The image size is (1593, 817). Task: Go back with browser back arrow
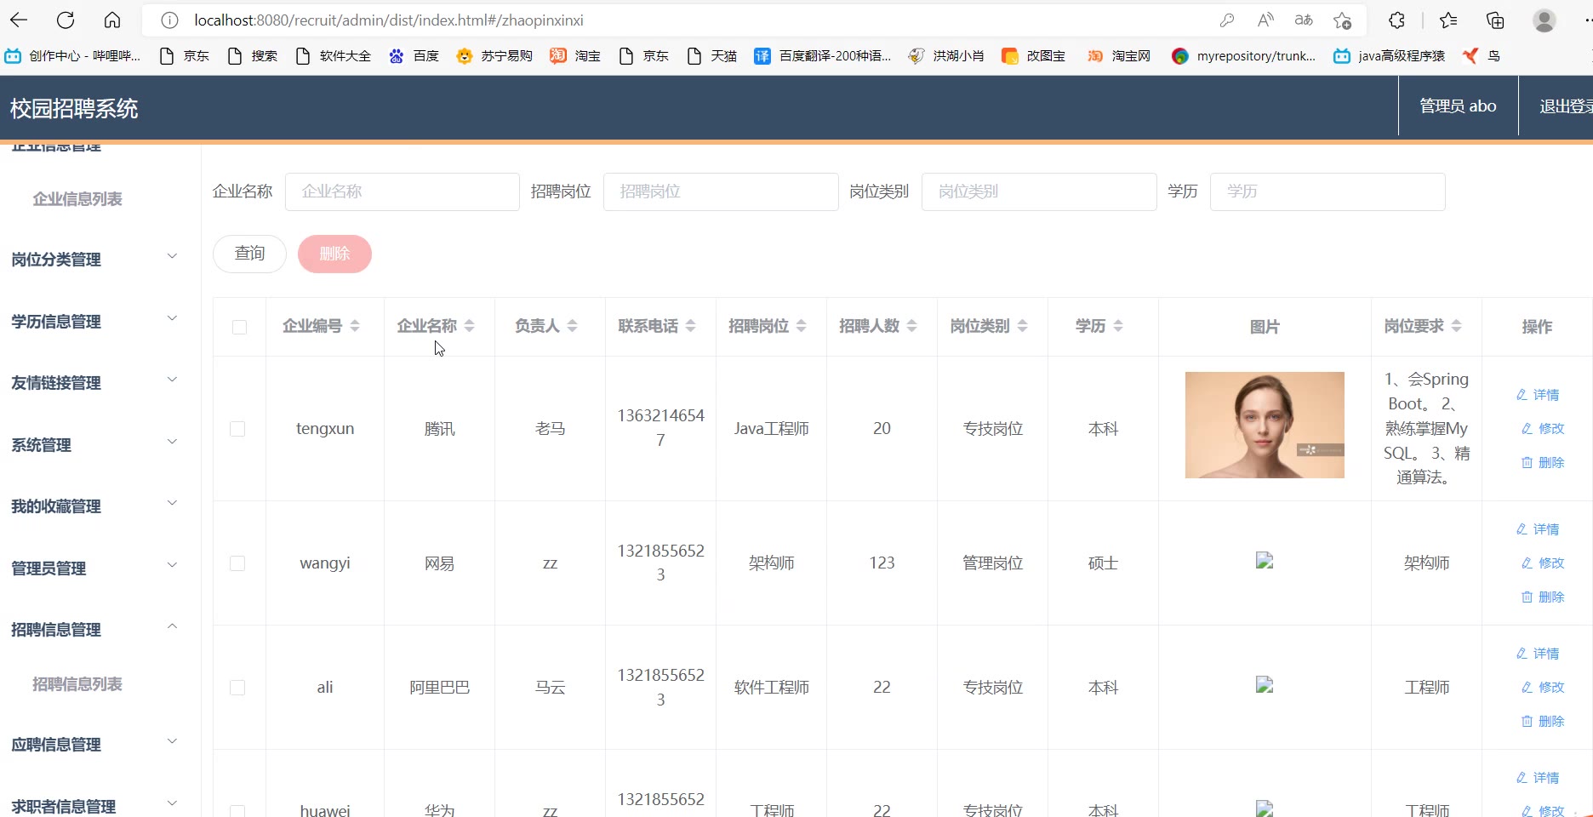click(19, 20)
